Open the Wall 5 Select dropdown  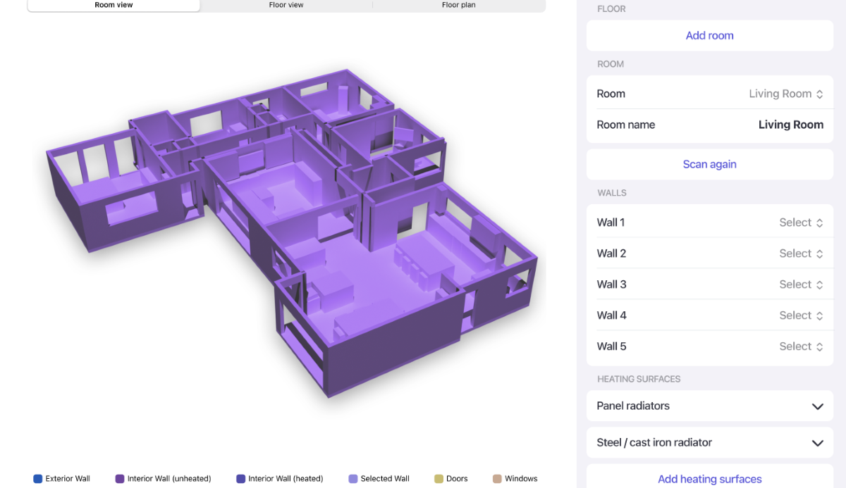(x=800, y=346)
